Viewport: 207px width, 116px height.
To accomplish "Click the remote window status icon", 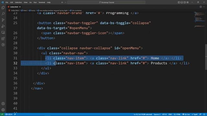I will (x=2, y=114).
